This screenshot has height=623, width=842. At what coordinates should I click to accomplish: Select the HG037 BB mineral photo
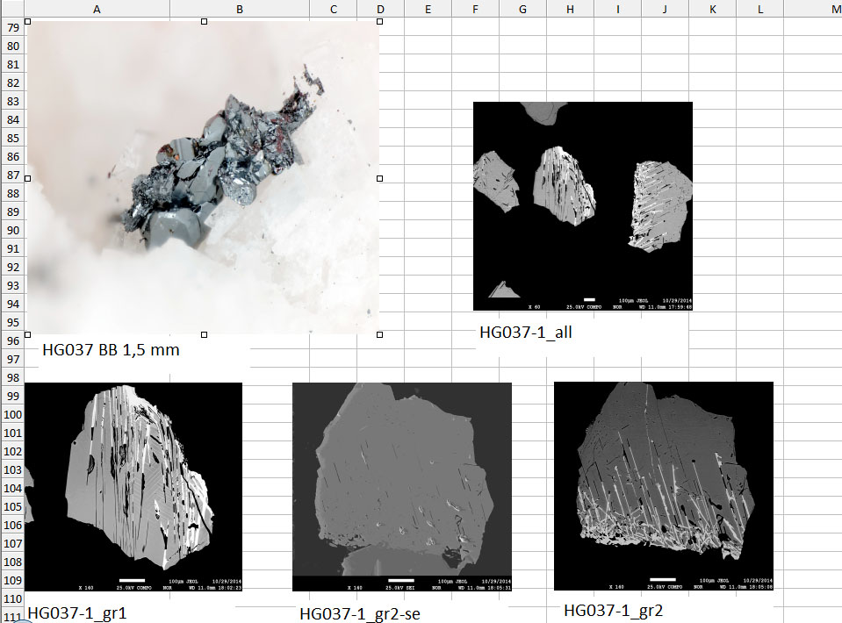[204, 177]
